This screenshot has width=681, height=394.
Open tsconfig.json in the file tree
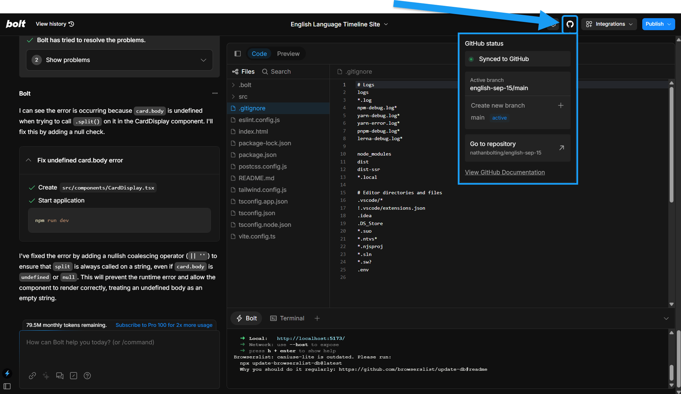pyautogui.click(x=278, y=213)
